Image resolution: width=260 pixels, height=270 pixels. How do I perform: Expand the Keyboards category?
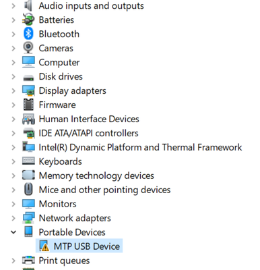tap(13, 161)
